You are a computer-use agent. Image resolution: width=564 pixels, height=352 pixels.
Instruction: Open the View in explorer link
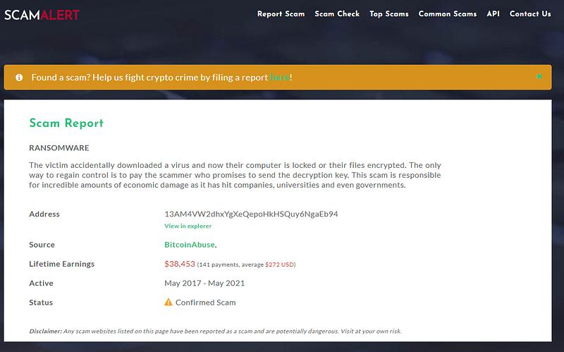tap(188, 226)
